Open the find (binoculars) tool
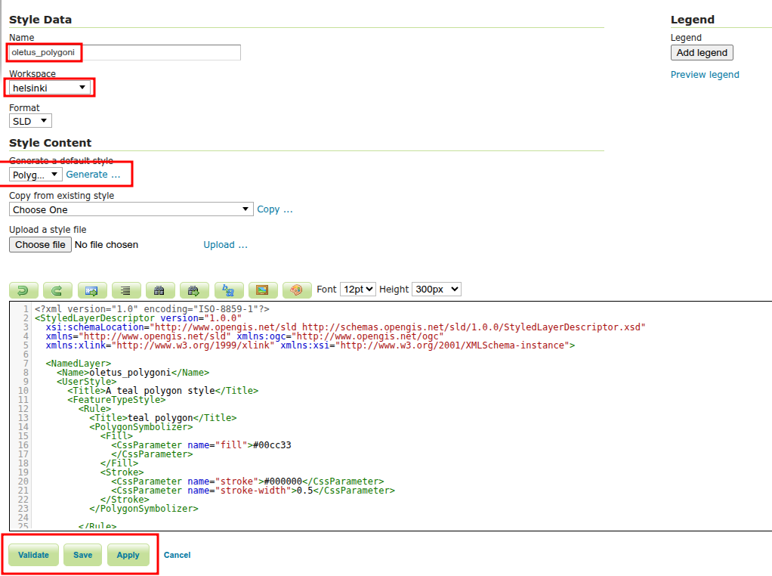772x576 pixels. [x=160, y=290]
